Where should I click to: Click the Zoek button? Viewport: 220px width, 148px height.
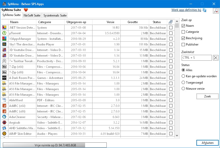click(207, 96)
